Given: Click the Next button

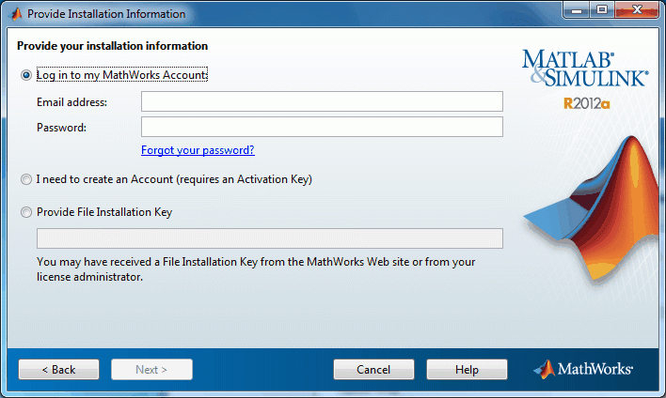Looking at the screenshot, I should pos(151,370).
